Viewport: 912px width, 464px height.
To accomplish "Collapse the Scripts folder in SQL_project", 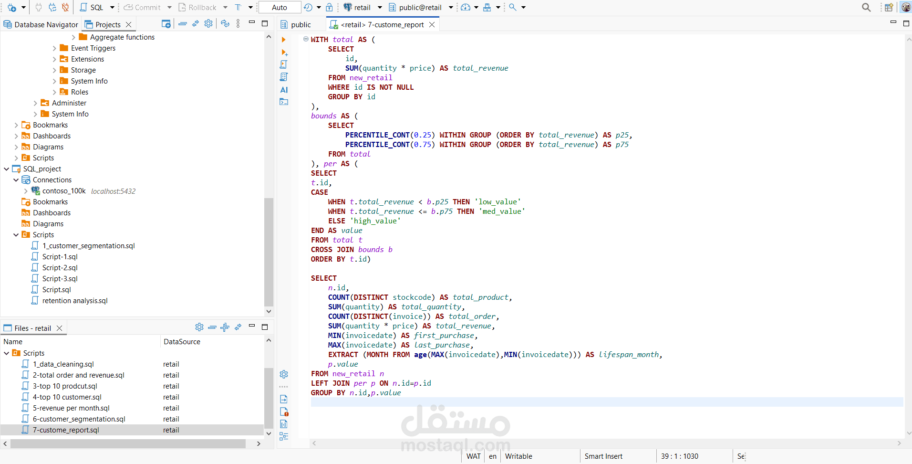I will [x=16, y=235].
